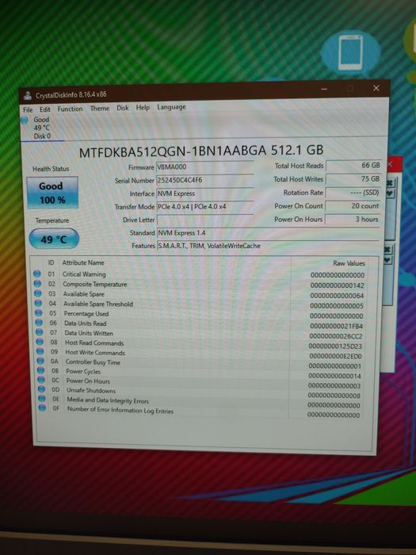The image size is (416, 555).
Task: Open the Edit menu
Action: pos(45,109)
